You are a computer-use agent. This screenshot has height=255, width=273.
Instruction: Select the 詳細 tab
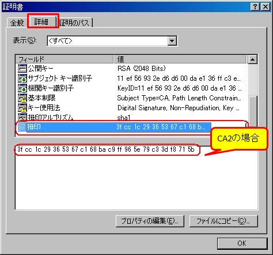(x=41, y=21)
